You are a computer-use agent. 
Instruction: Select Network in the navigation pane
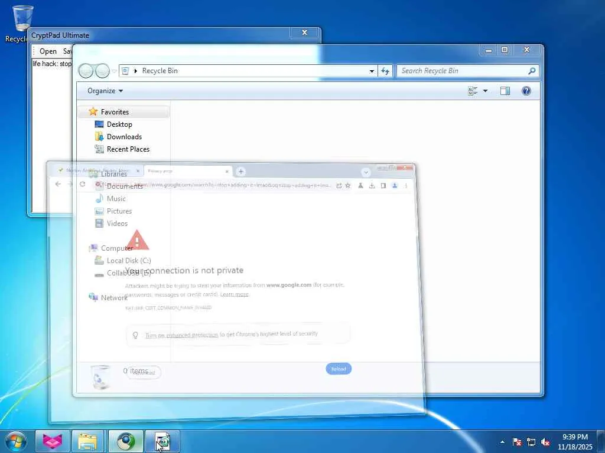(x=114, y=298)
